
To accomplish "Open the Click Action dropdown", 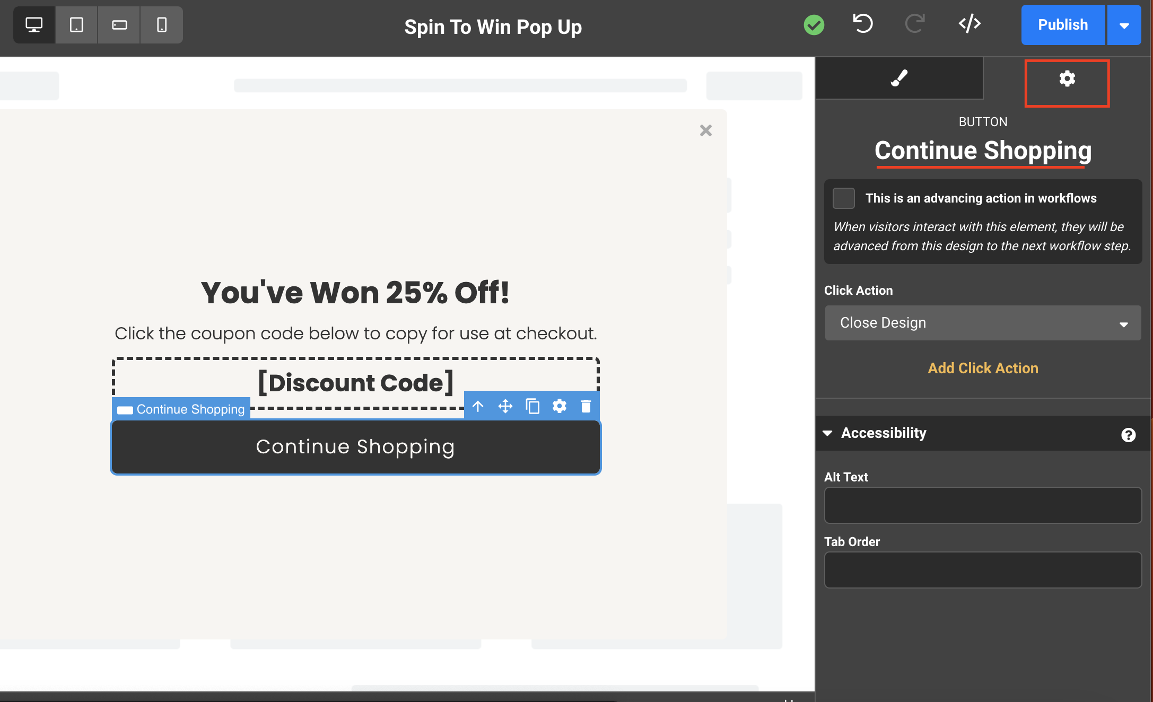I will click(983, 323).
